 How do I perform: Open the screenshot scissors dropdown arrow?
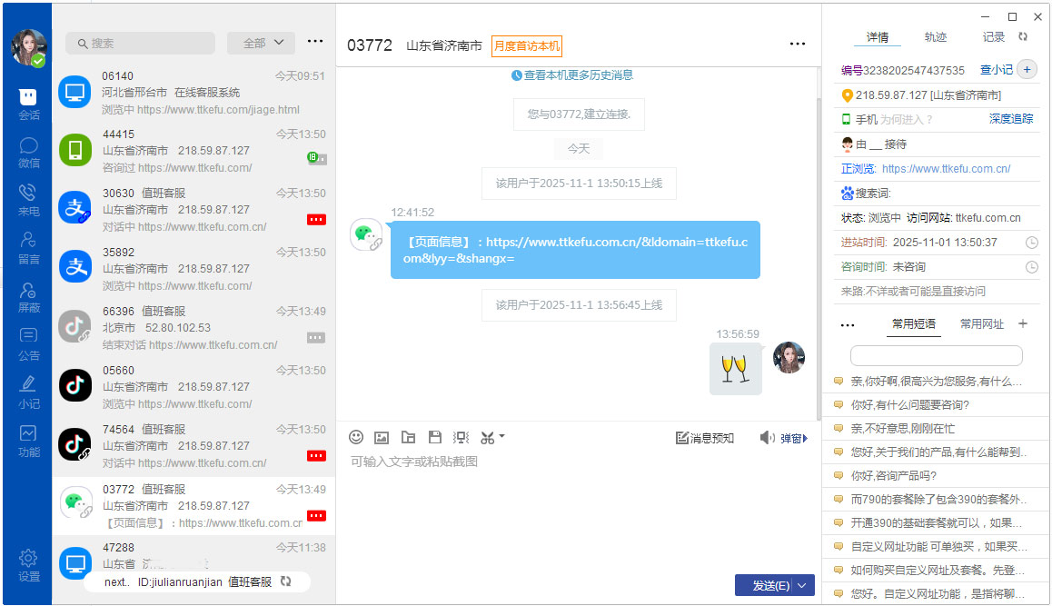(x=501, y=437)
